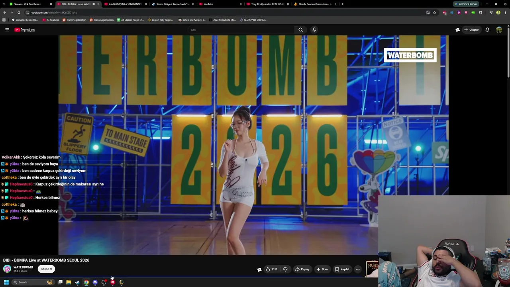
Task: Expand the tab search dropdown arrow
Action: [x=4, y=4]
